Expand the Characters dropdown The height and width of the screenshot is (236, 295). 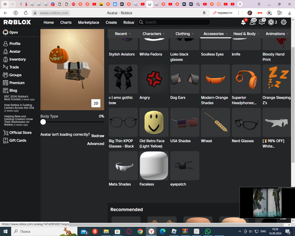[153, 34]
